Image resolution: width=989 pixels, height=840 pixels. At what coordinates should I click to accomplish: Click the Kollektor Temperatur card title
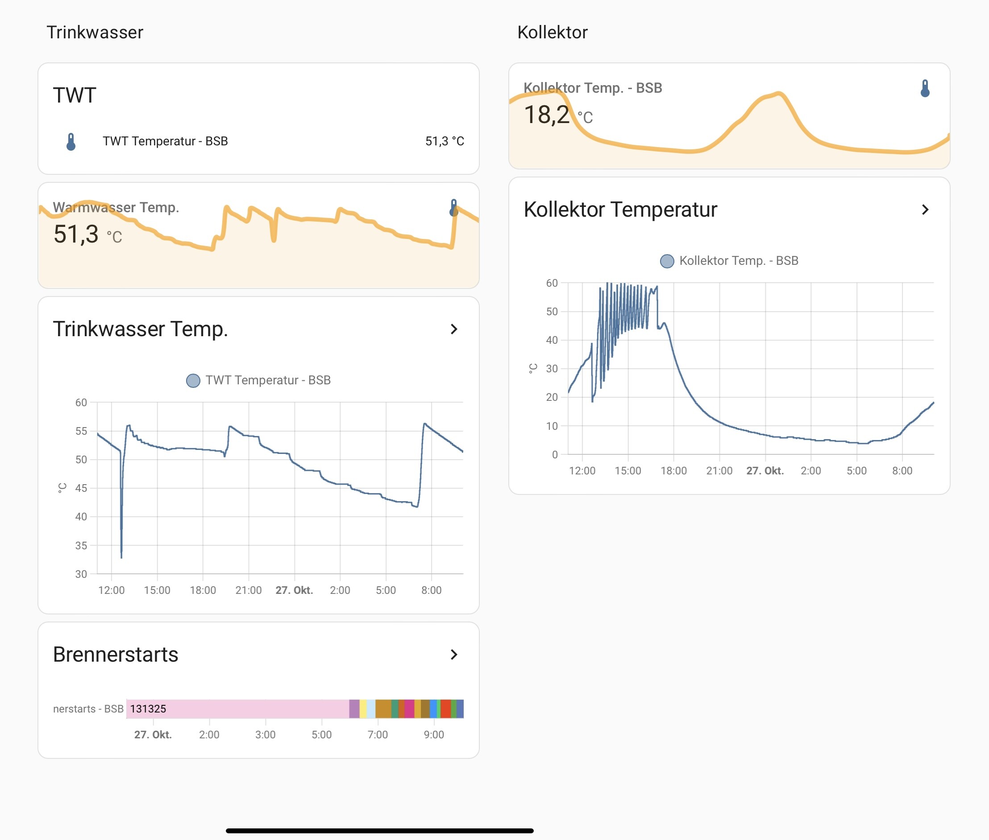tap(620, 210)
